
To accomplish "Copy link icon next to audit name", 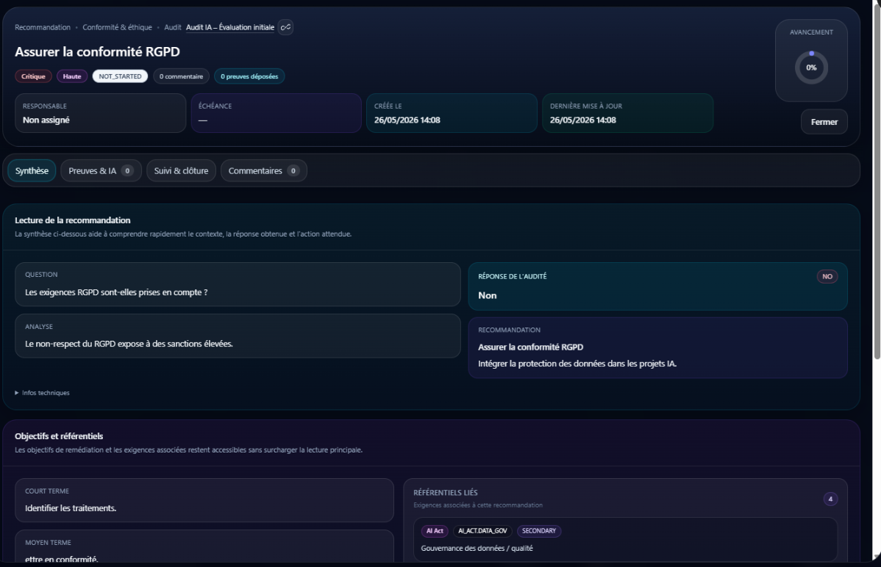I will pyautogui.click(x=285, y=27).
